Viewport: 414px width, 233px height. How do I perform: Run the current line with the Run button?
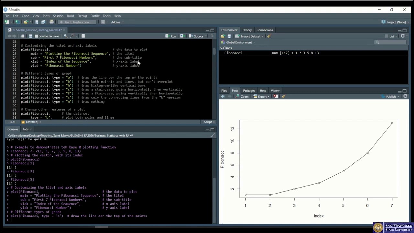[171, 36]
